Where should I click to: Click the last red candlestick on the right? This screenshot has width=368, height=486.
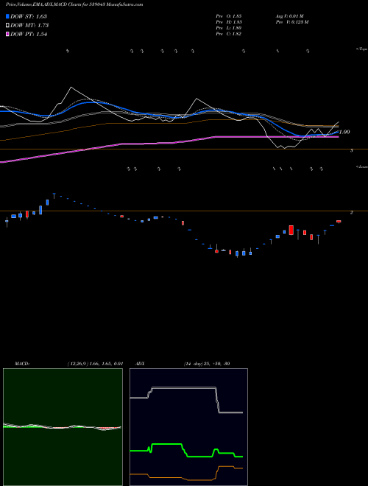(339, 222)
